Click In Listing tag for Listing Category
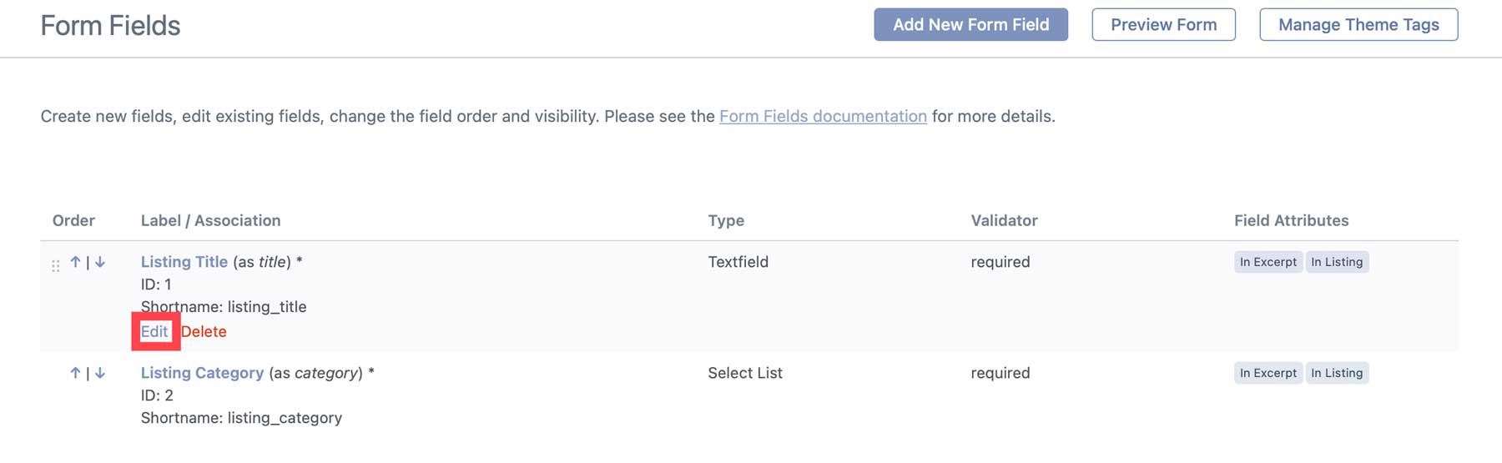Screen dimensions: 1502x463 point(1337,373)
